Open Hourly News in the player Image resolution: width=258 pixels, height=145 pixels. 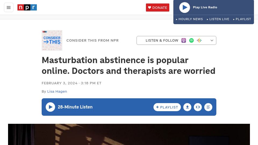click(189, 19)
